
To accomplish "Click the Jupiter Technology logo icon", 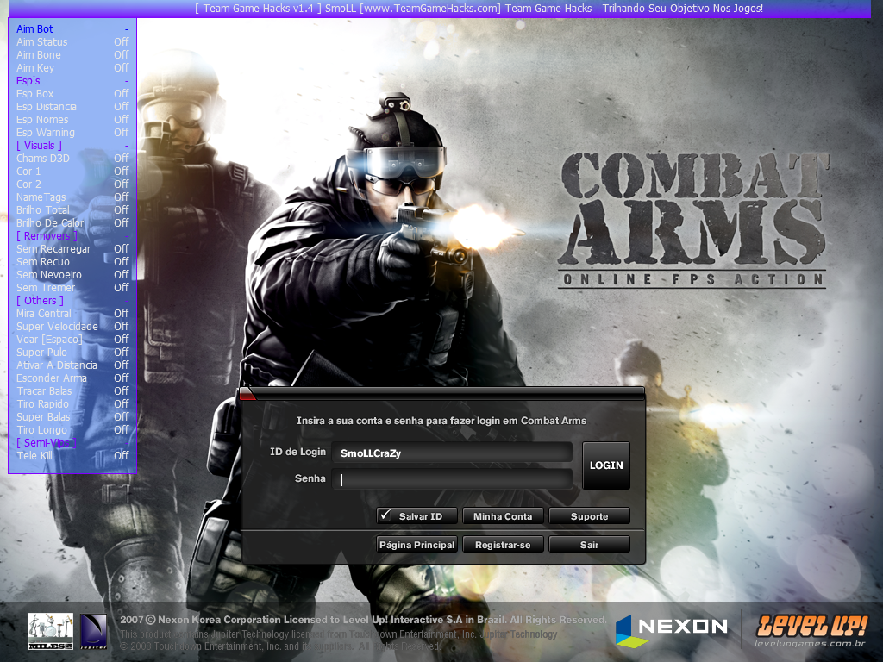I will tap(93, 630).
